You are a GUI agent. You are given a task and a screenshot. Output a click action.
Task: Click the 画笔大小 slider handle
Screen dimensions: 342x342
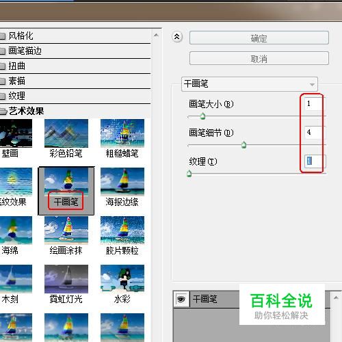pos(202,116)
